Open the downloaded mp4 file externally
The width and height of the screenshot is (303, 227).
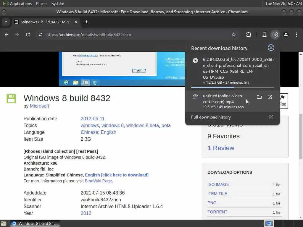tap(270, 97)
